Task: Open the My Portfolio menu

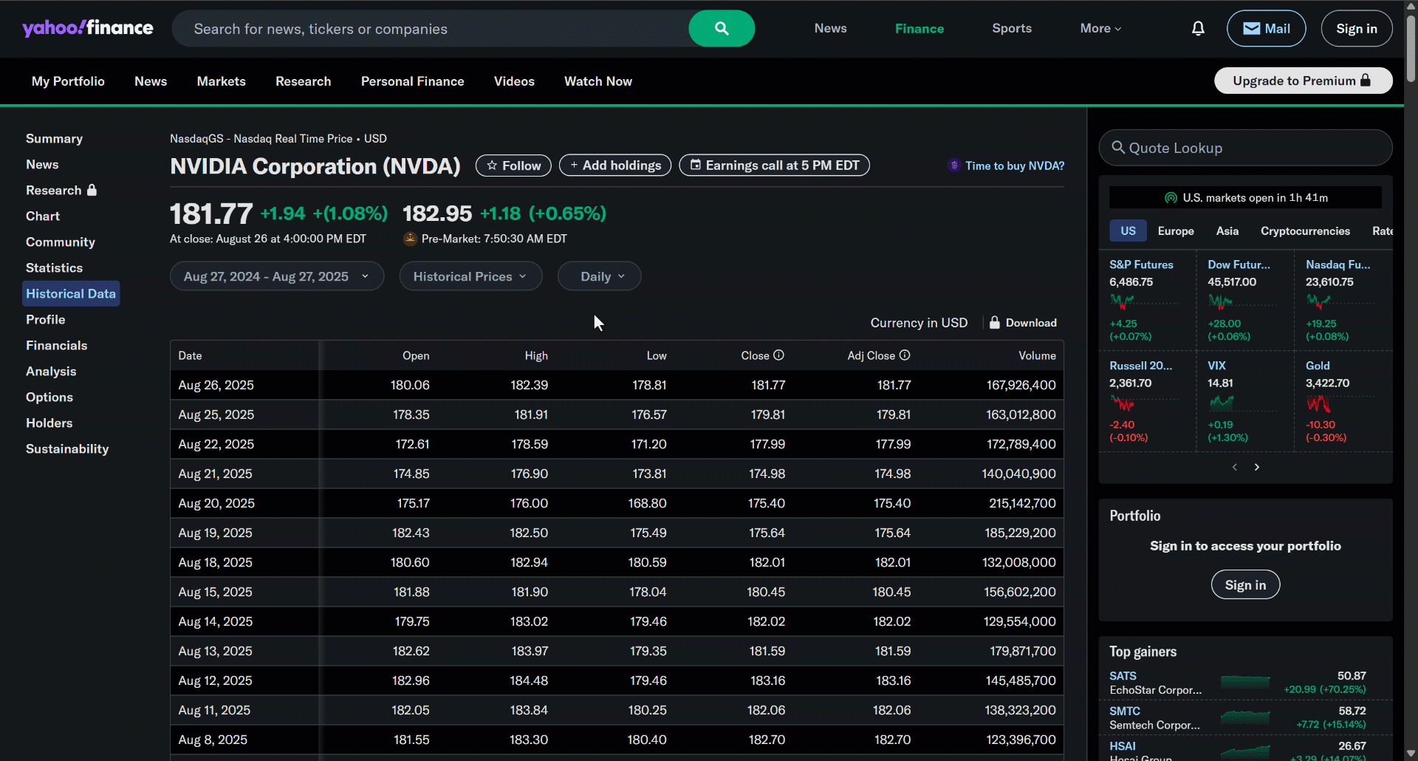Action: click(68, 81)
